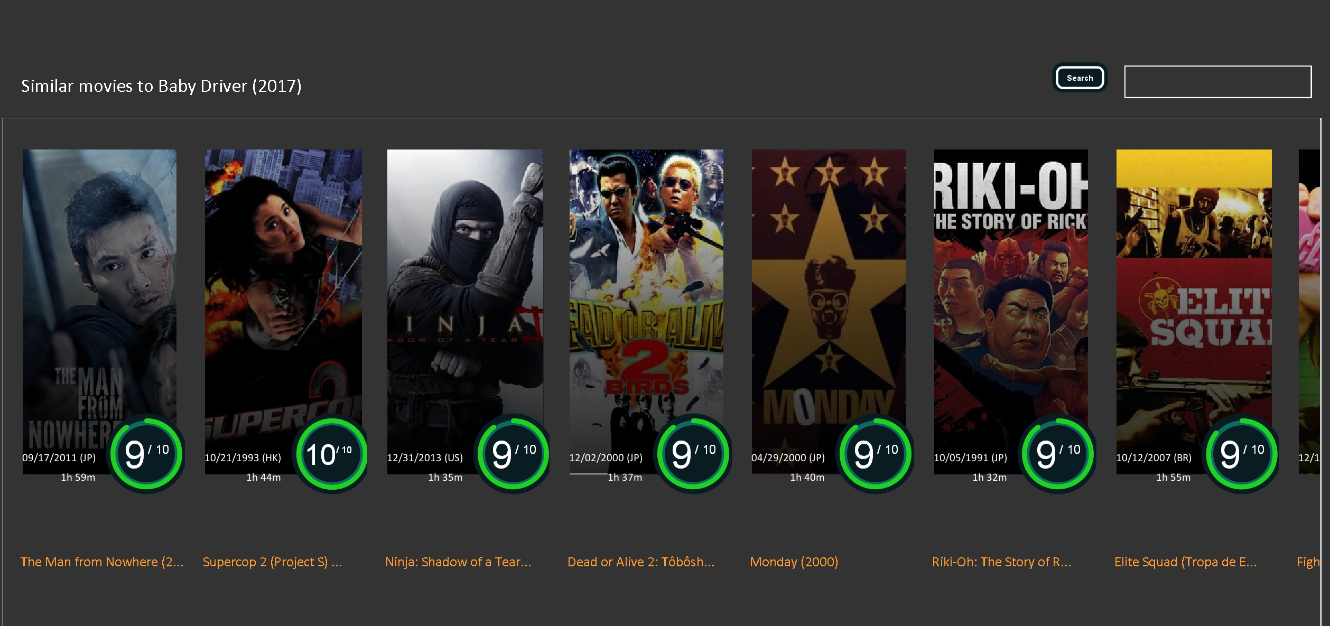
Task: Focus the search text input box
Action: [1217, 82]
